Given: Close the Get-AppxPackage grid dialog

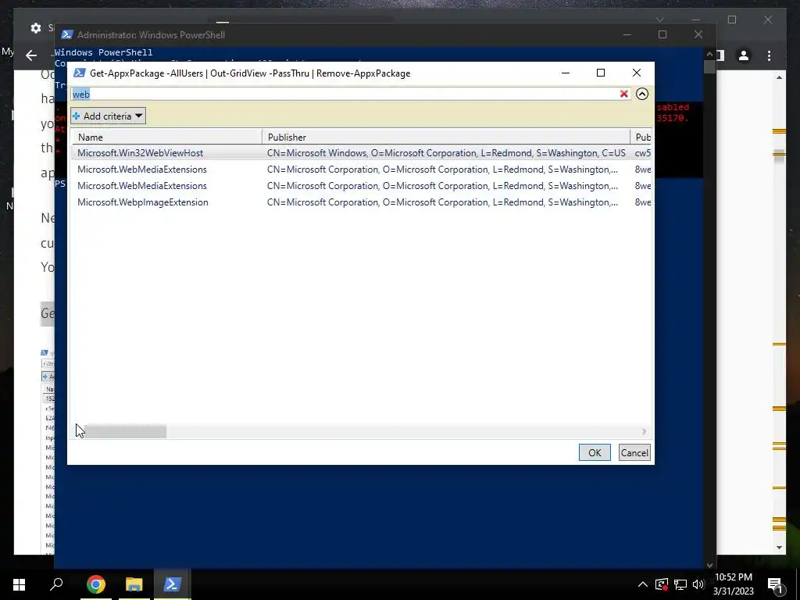Looking at the screenshot, I should [x=636, y=73].
